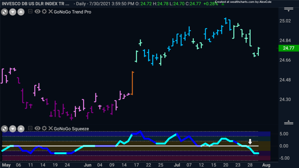Maximize the GoNoGo Squeeze pane
The image size is (299, 168).
coord(4,129)
